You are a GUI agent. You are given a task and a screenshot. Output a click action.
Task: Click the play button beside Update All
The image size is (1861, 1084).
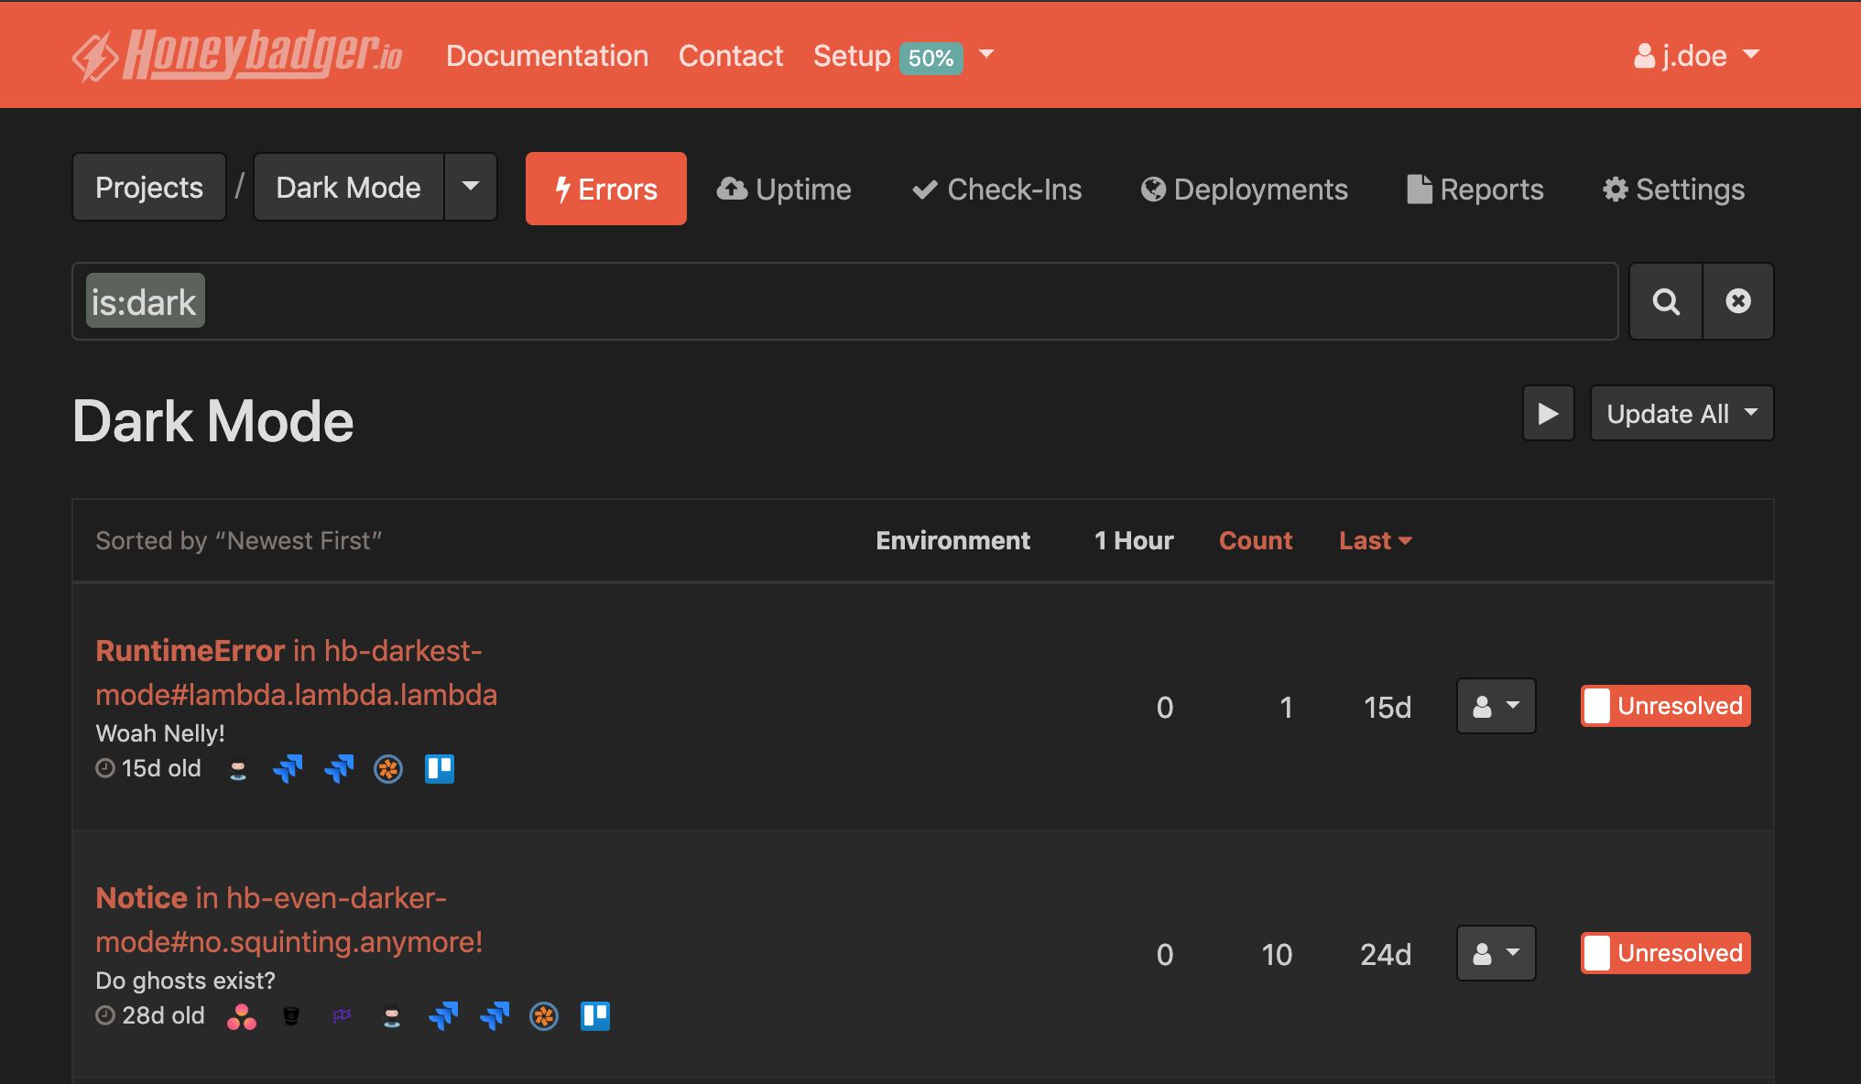pos(1548,413)
